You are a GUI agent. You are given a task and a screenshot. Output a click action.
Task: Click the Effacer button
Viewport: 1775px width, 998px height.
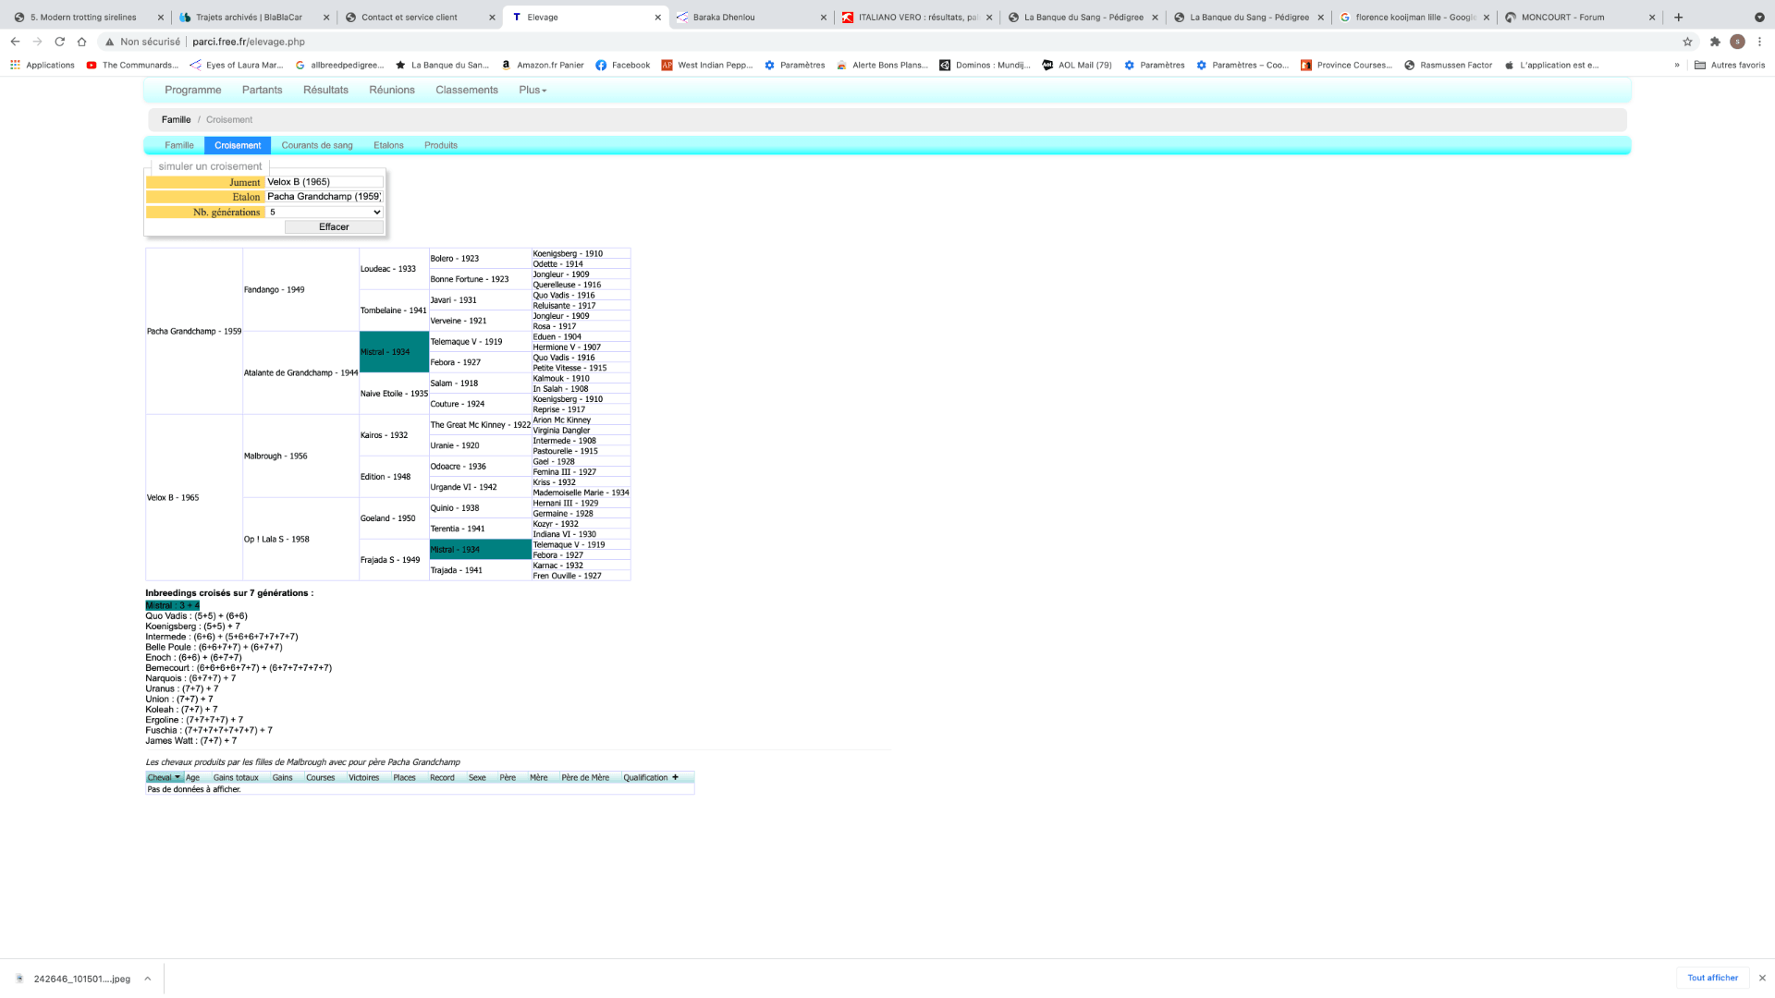click(x=334, y=227)
